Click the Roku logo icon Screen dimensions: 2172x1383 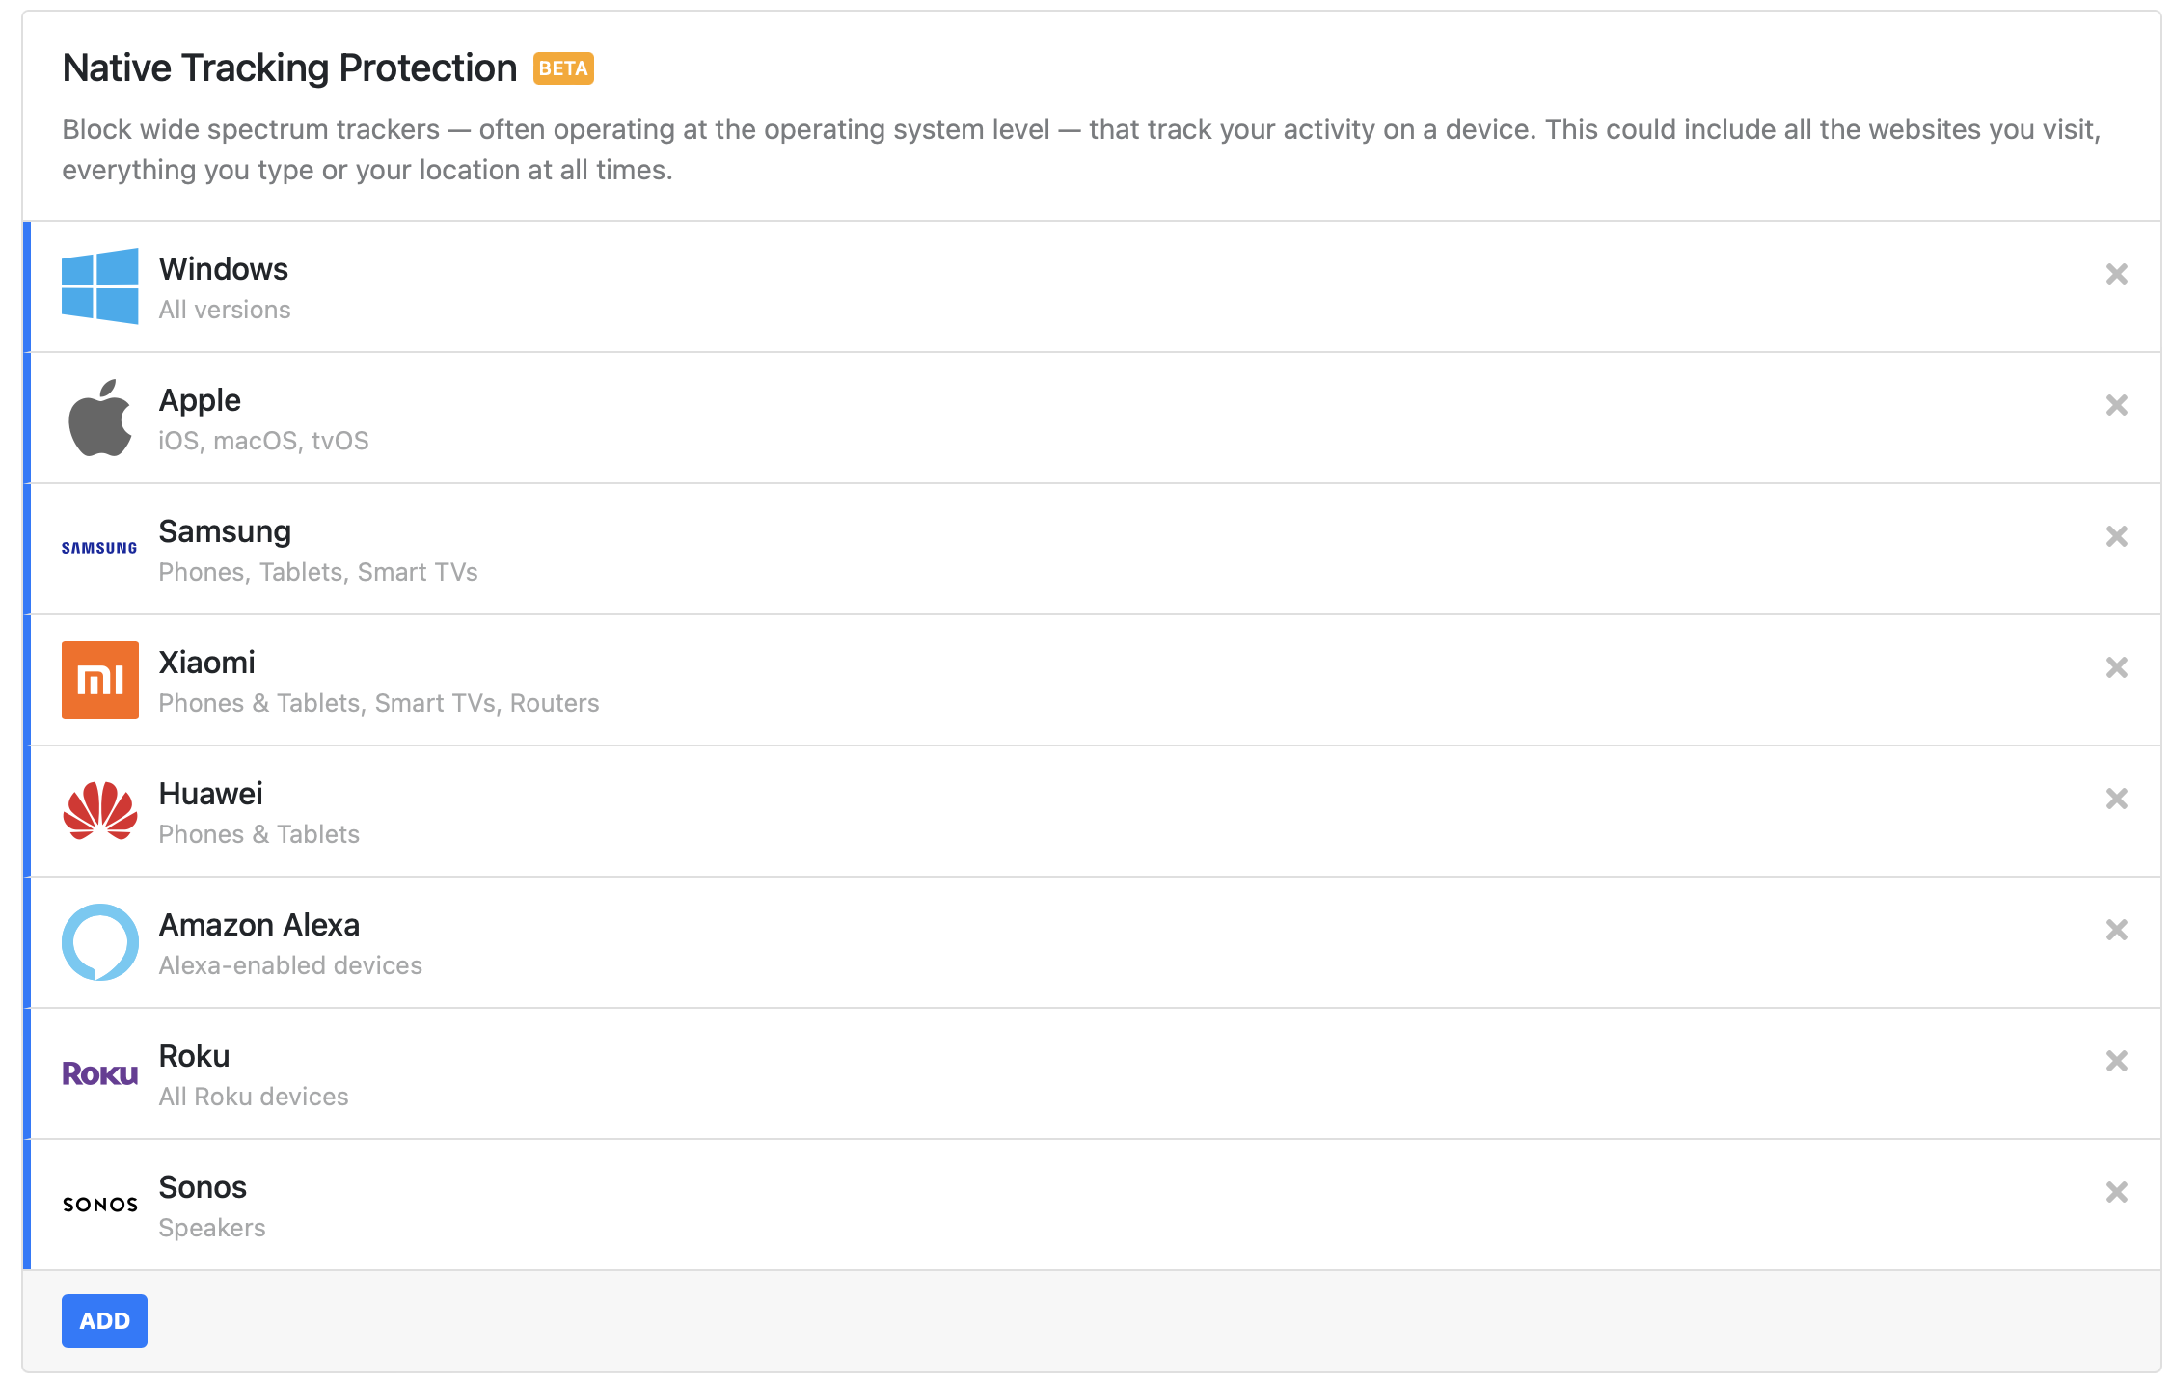click(x=99, y=1072)
